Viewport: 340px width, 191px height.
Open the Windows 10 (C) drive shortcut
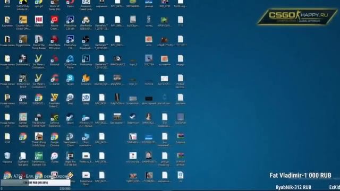(86, 120)
